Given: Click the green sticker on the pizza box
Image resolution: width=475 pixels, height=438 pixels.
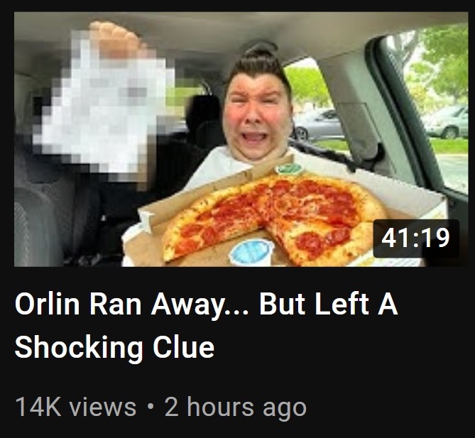Looking at the screenshot, I should (290, 168).
